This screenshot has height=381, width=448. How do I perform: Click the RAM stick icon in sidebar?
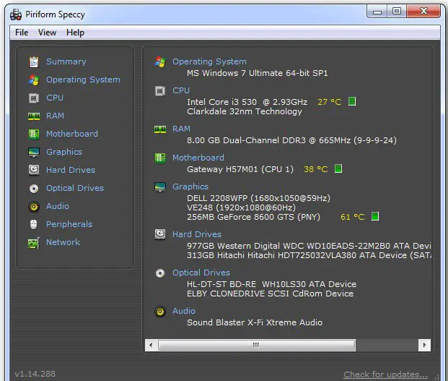pyautogui.click(x=34, y=116)
